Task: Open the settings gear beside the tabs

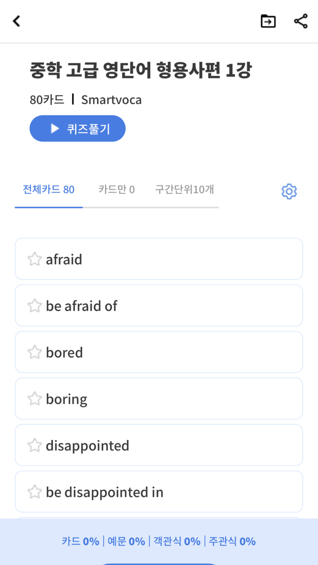Action: coord(289,191)
